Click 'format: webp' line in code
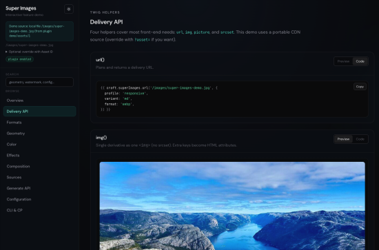Screen dimensions: 379x250 [x=119, y=104]
